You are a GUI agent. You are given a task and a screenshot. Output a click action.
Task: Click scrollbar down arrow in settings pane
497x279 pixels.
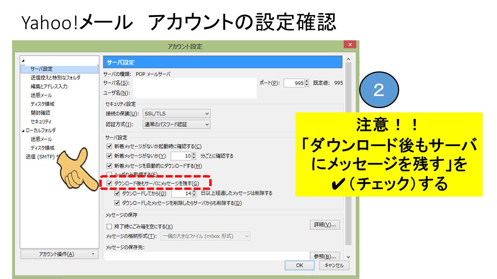pyautogui.click(x=348, y=257)
